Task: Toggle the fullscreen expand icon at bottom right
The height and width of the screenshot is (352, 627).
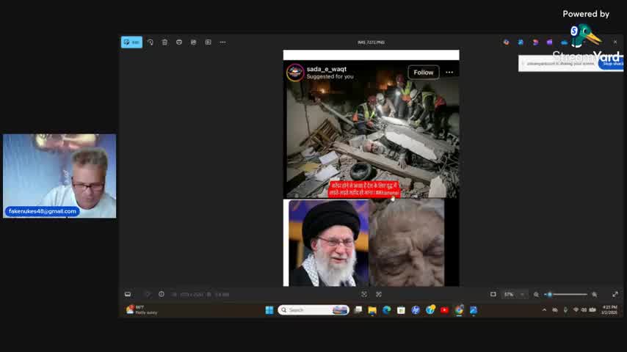Action: point(615,294)
